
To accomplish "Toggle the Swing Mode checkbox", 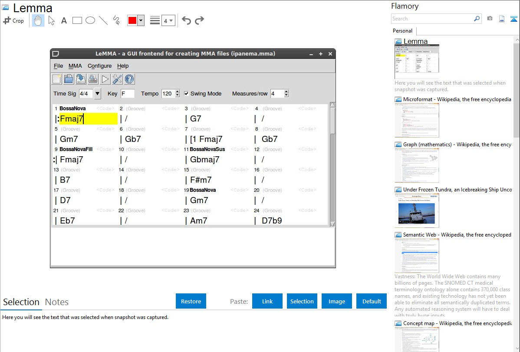I will [x=187, y=93].
